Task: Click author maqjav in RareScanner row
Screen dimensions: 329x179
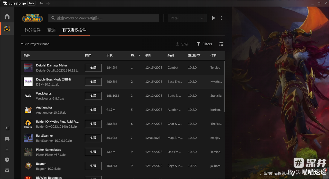Action: 215,138
